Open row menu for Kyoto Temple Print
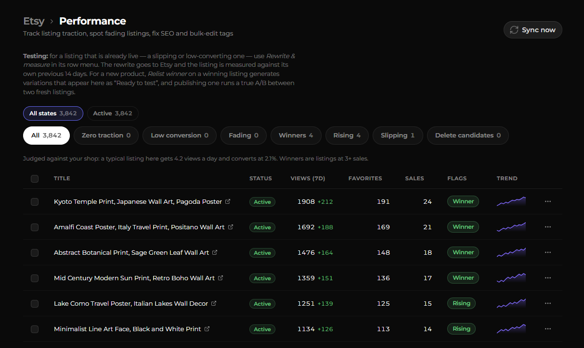Viewport: 584px width, 348px height. (x=547, y=201)
